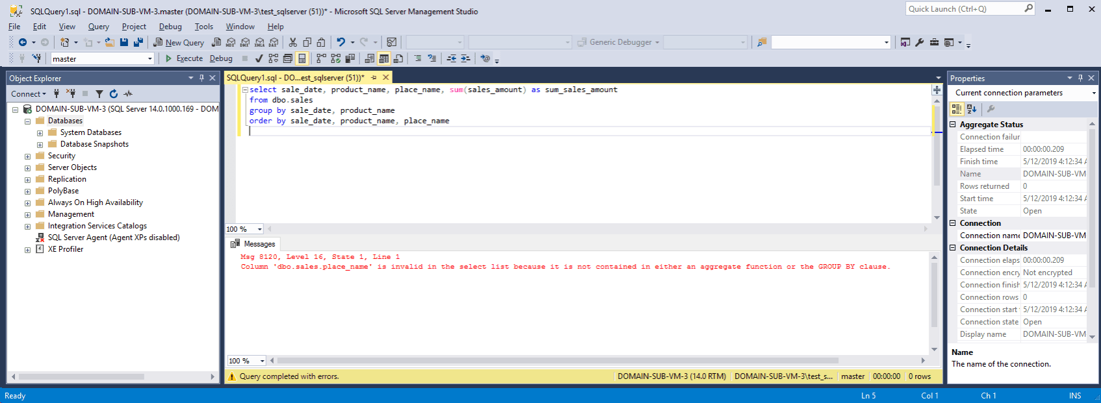
Task: Parse the query with the checkmark icon
Action: [x=259, y=58]
